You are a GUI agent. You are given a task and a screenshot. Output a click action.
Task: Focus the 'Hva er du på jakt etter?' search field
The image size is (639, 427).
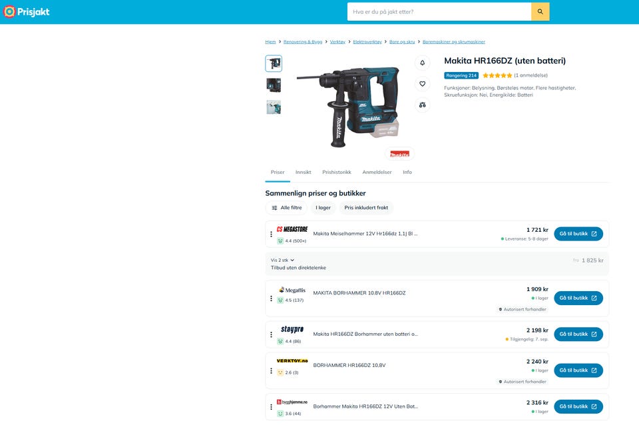[x=439, y=12]
